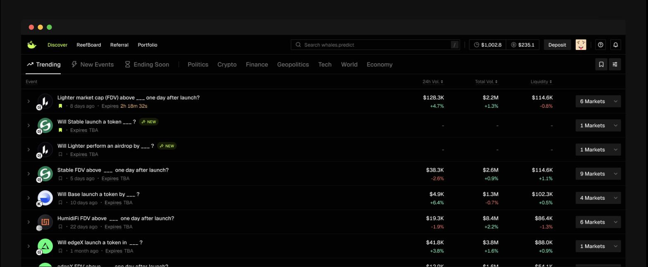Expand the Lighter market cap row chevron
The height and width of the screenshot is (267, 648).
coord(29,101)
